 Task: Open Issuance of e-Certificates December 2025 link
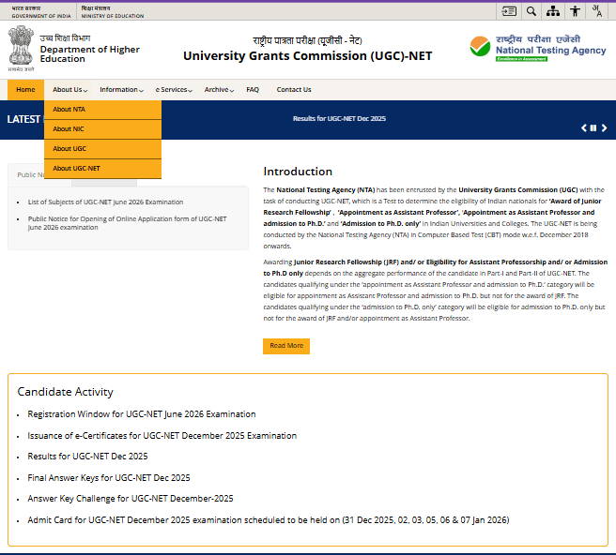(162, 436)
